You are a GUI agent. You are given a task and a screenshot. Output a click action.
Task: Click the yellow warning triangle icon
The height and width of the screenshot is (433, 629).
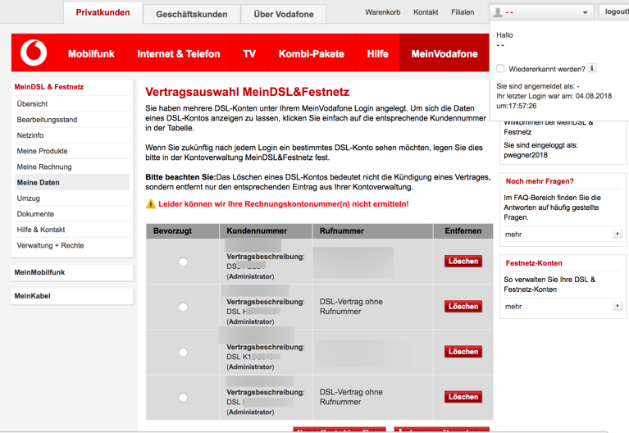150,204
